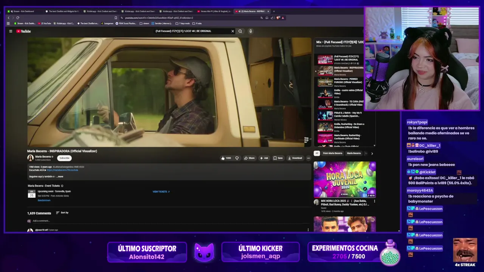Click the Mix playlist header title
484x272 pixels.
[x=340, y=42]
